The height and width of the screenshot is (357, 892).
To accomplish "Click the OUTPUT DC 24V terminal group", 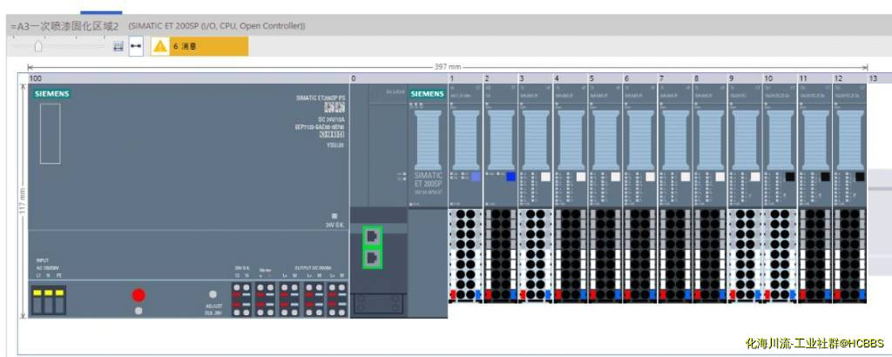I will click(x=313, y=299).
